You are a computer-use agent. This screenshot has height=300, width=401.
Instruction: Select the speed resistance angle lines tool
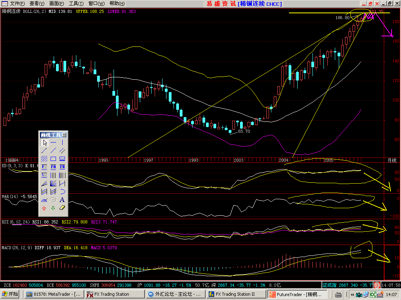coord(44,183)
